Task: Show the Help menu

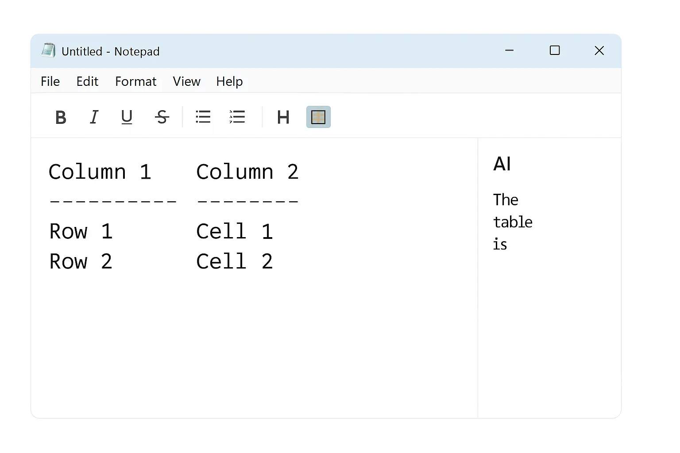Action: point(229,81)
